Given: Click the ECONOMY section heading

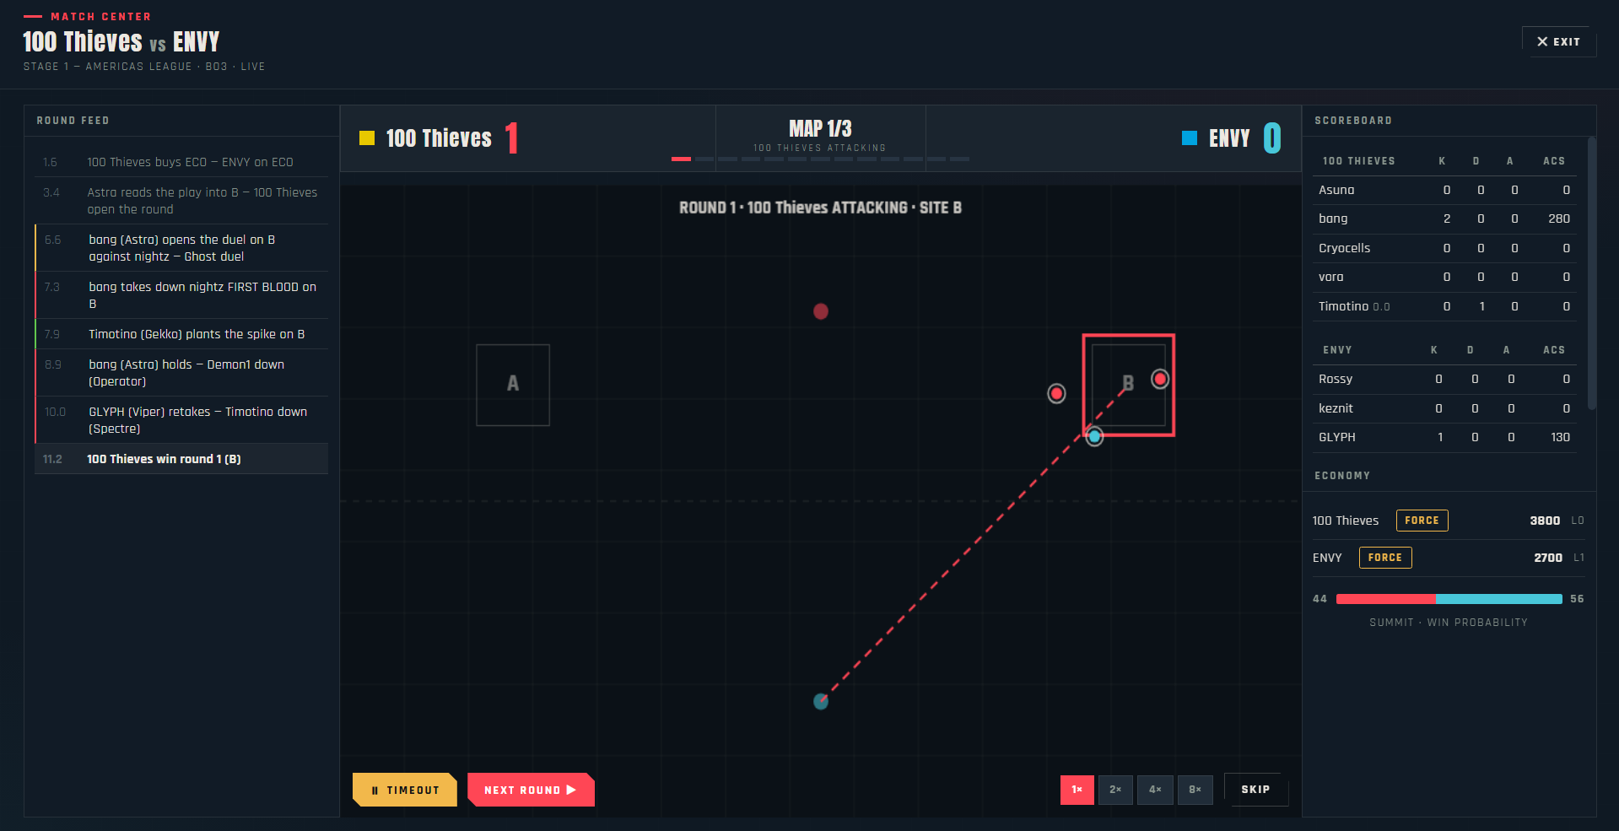Looking at the screenshot, I should (1342, 476).
